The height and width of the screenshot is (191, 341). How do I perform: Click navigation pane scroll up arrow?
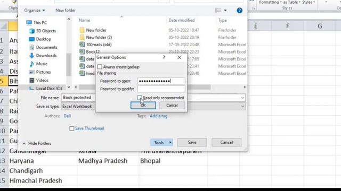(x=69, y=19)
